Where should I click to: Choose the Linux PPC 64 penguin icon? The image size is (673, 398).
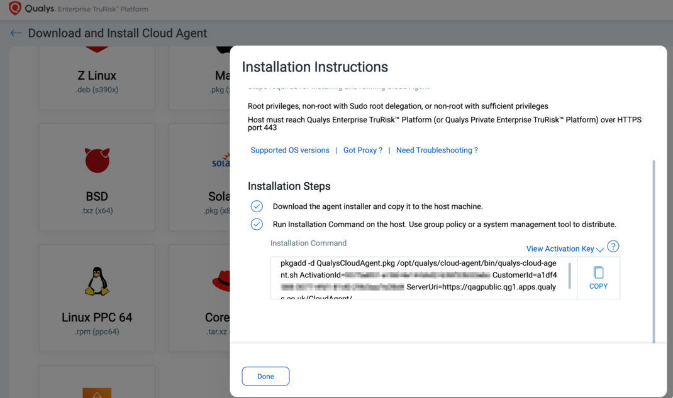tap(97, 281)
